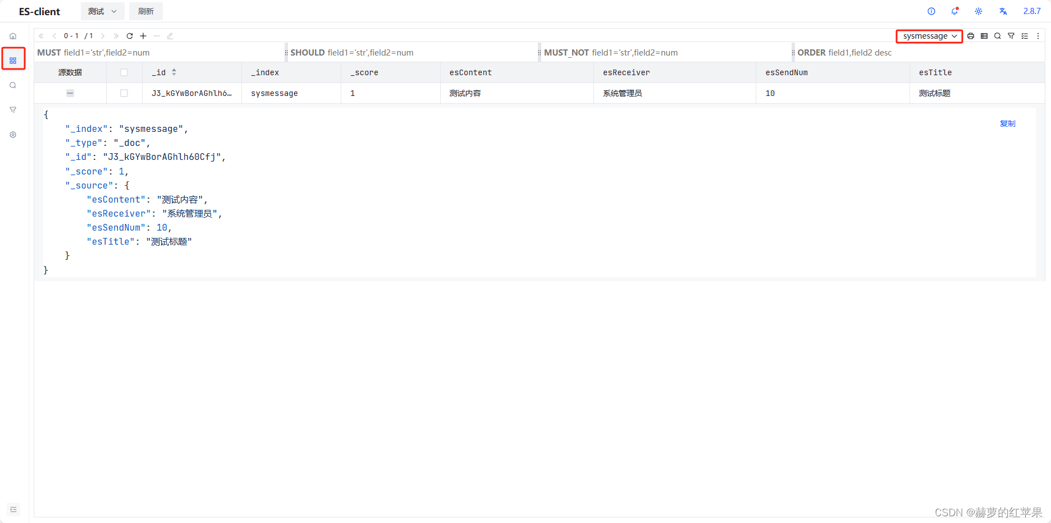Open the sidebar settings gear icon
1051x523 pixels.
click(13, 135)
